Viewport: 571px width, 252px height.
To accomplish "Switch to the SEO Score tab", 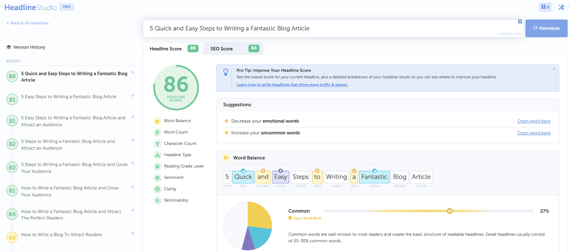I will [233, 48].
